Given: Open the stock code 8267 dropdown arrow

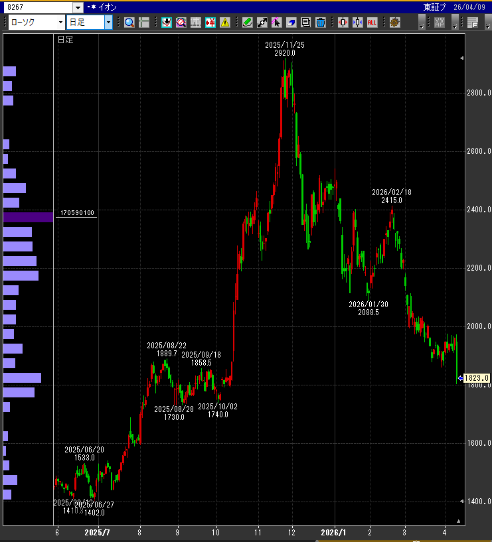Looking at the screenshot, I should (78, 7).
